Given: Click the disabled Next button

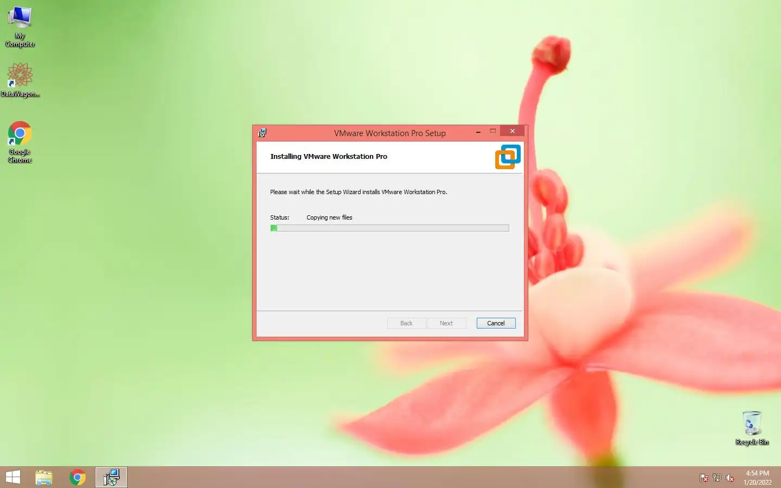Looking at the screenshot, I should tap(446, 323).
